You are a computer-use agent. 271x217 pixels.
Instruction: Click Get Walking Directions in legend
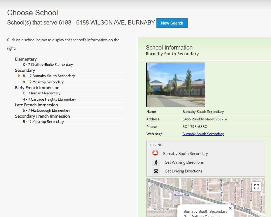(x=184, y=162)
